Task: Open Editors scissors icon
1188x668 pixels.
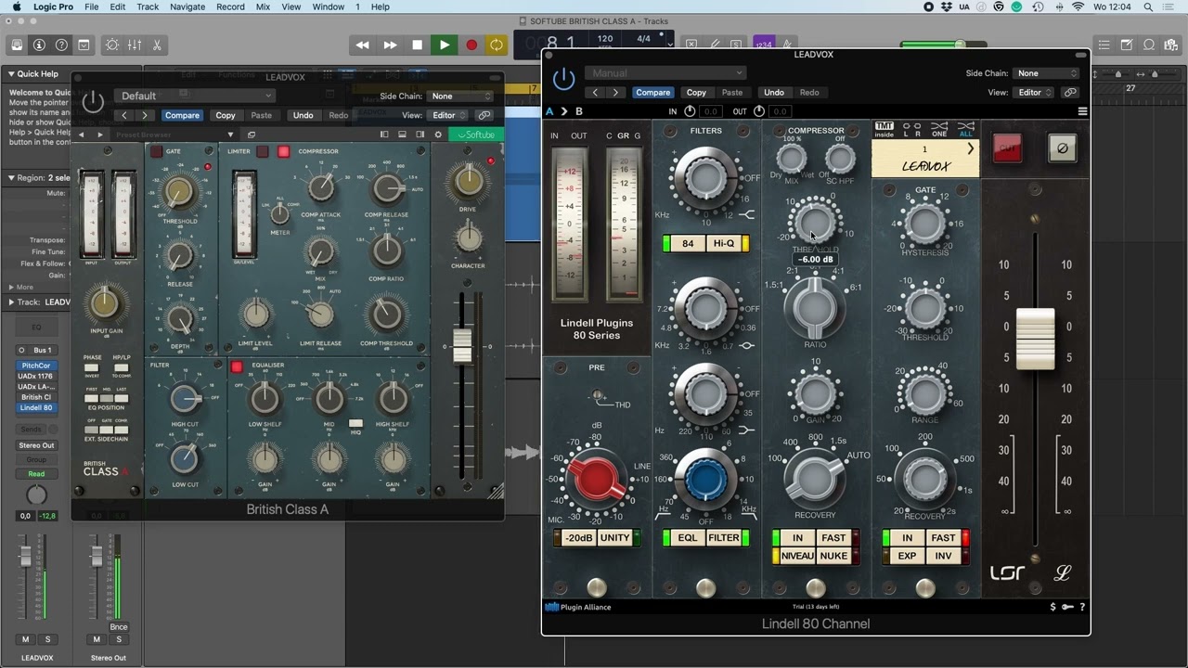Action: [157, 45]
